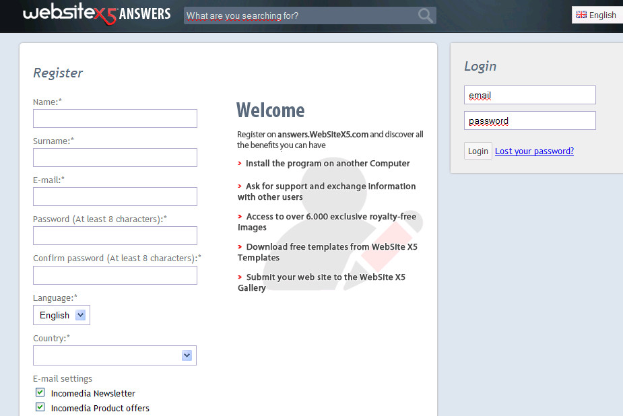Click the Login panel heading

point(480,66)
